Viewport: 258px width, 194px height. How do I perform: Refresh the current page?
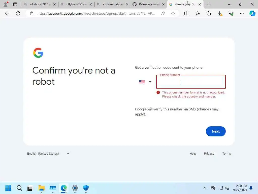point(18,13)
